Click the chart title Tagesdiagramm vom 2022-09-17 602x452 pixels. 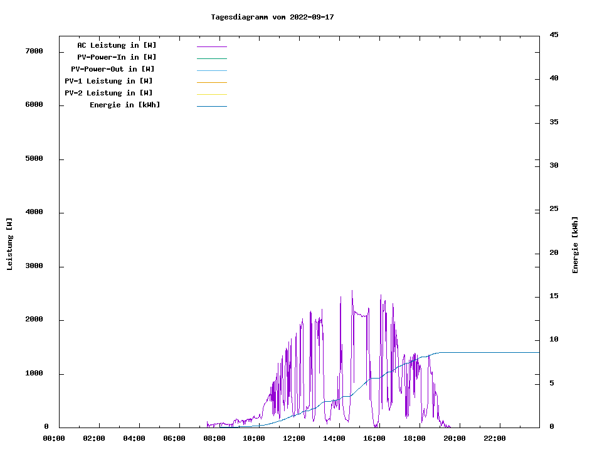(272, 17)
